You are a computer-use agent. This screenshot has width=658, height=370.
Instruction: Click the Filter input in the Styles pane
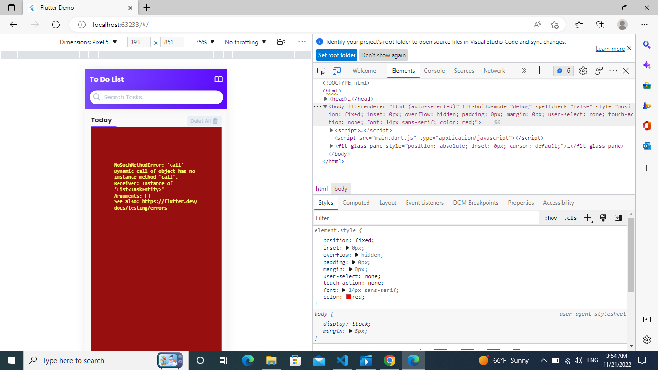click(426, 218)
